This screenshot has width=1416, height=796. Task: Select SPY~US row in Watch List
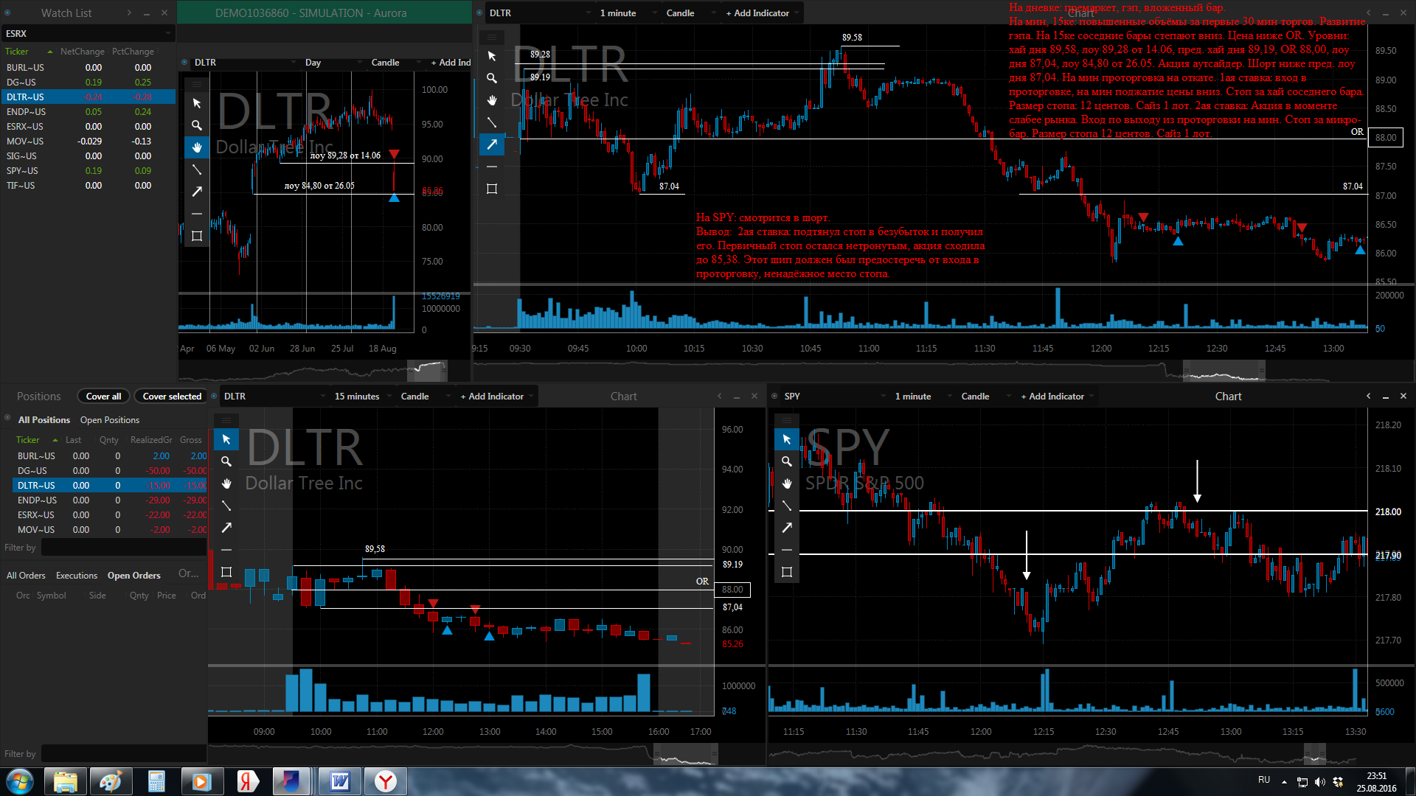click(88, 170)
